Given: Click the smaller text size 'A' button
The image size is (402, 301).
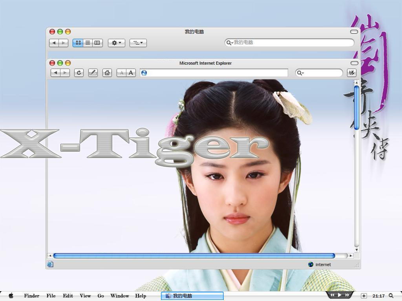Looking at the screenshot, I should click(122, 73).
